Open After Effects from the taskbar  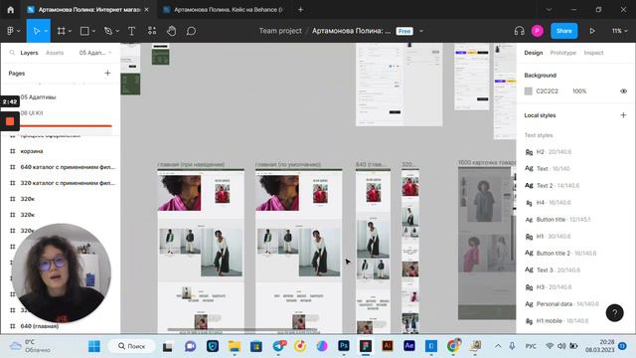pos(409,346)
